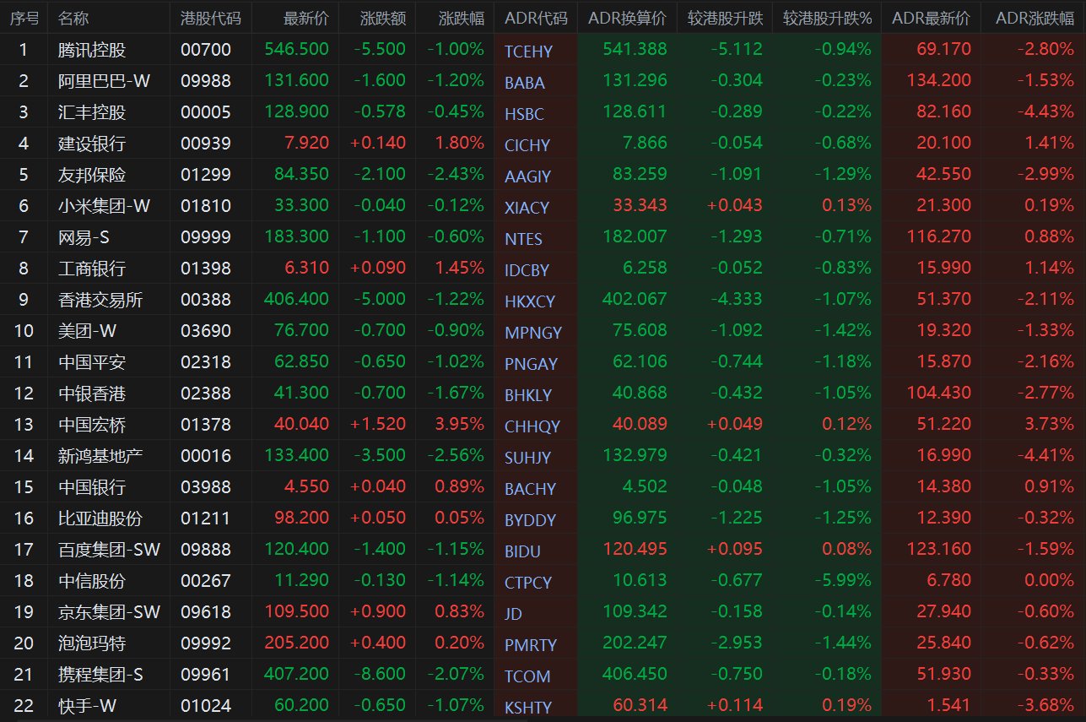Click the 工商银行 stock name
The width and height of the screenshot is (1086, 722).
[92, 269]
